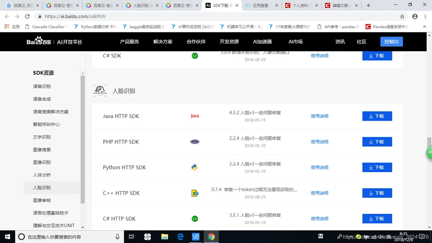Click the Python logo in Python HTTP SDK row

point(195,167)
